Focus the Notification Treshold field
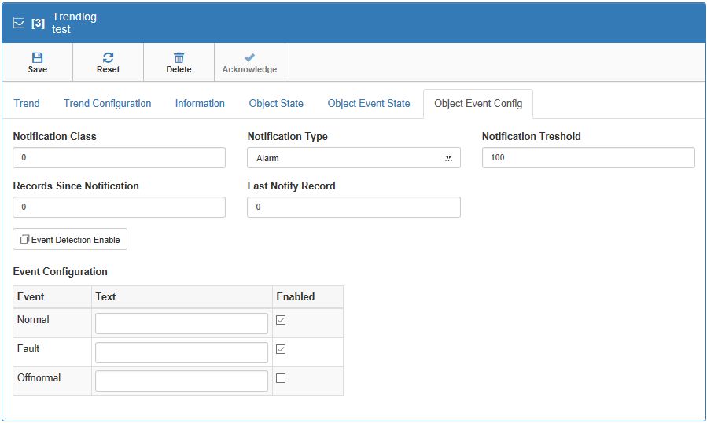707x423 pixels. [587, 158]
